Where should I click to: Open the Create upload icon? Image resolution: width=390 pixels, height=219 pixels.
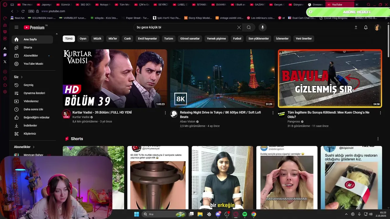coord(356,27)
